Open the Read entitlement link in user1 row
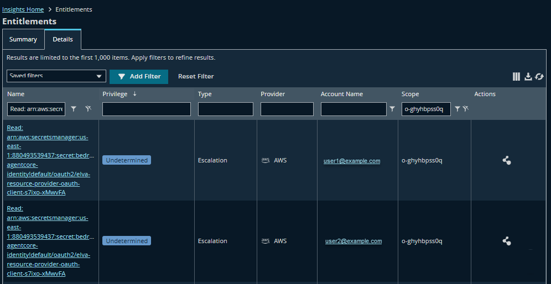551x284 pixels. coord(49,160)
